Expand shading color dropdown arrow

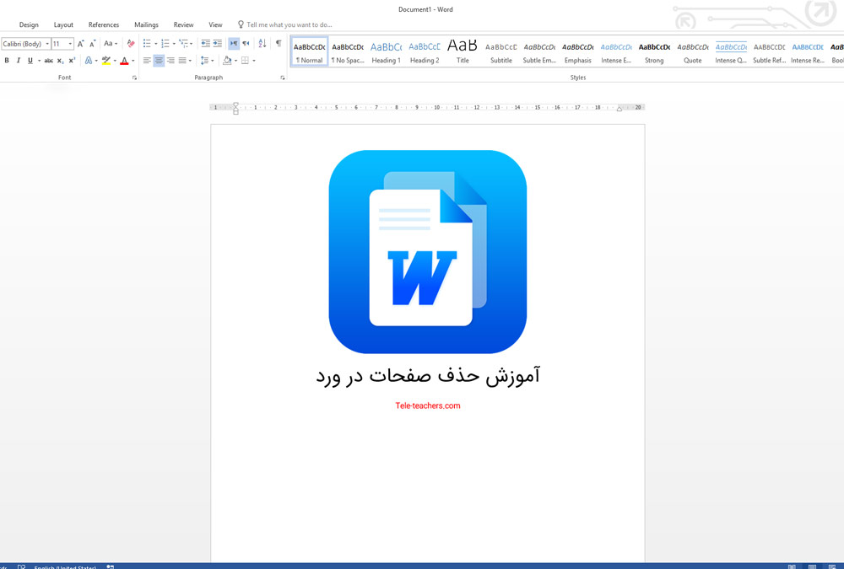pos(235,61)
